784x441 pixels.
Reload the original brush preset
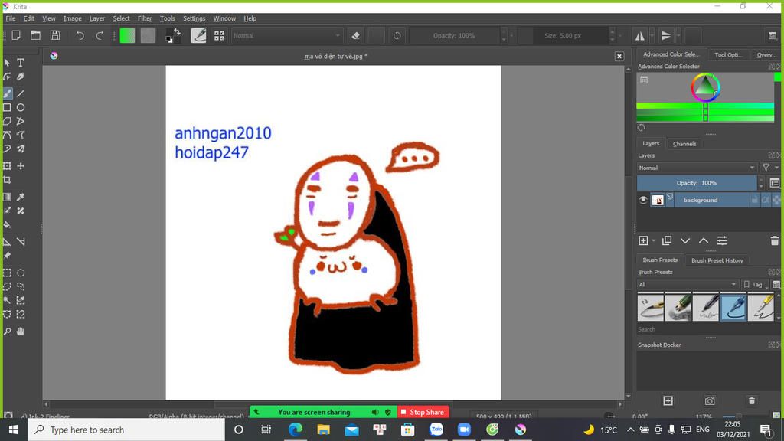[x=397, y=36]
